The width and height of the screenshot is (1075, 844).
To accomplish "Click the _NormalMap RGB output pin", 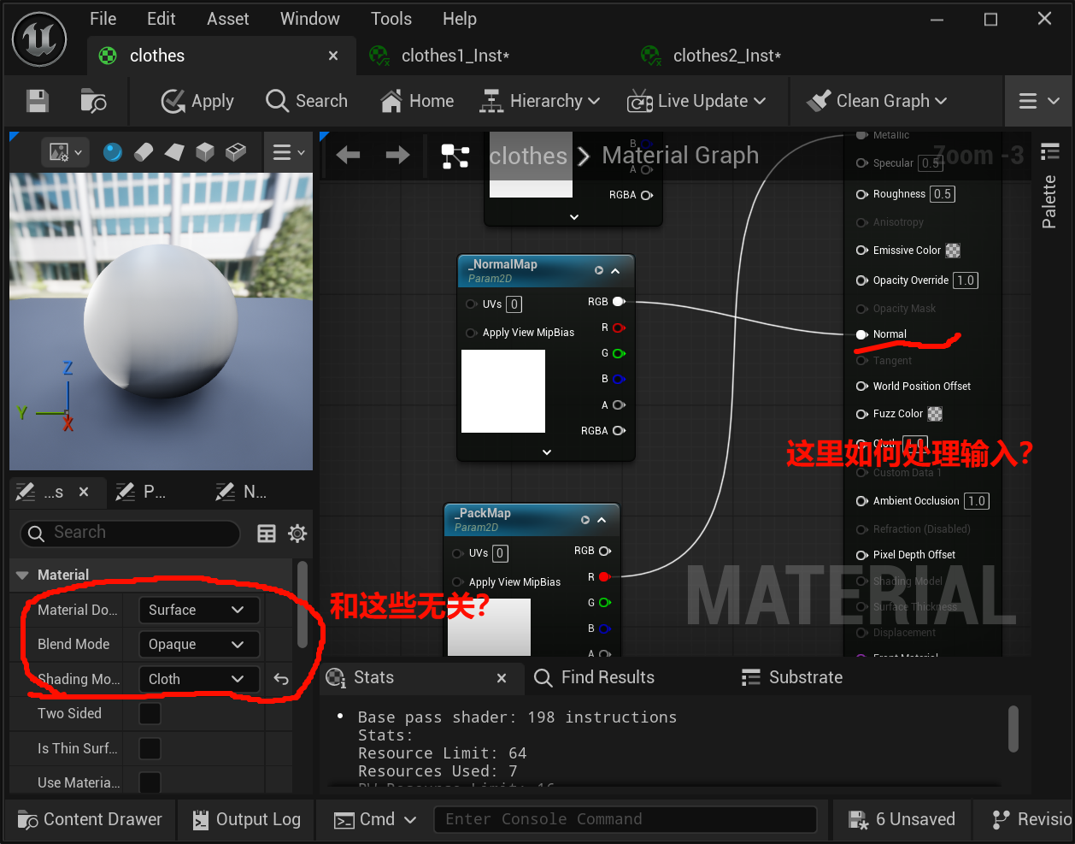I will click(620, 301).
